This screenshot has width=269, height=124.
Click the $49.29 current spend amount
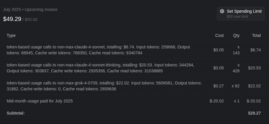[x=12, y=19]
